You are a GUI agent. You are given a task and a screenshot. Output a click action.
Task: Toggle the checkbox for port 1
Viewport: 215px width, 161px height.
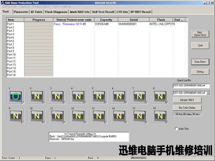[x=23, y=103]
